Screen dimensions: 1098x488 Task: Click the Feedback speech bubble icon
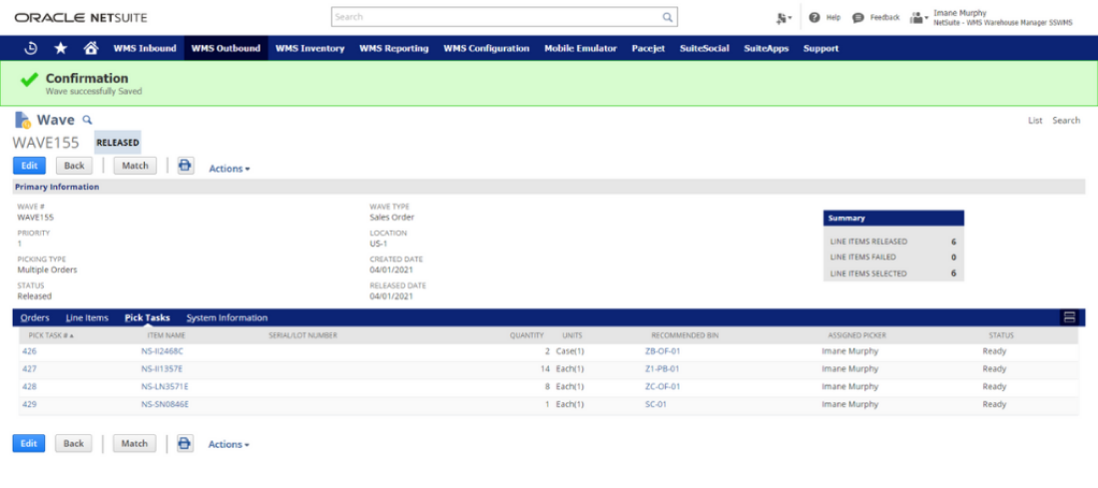point(857,18)
